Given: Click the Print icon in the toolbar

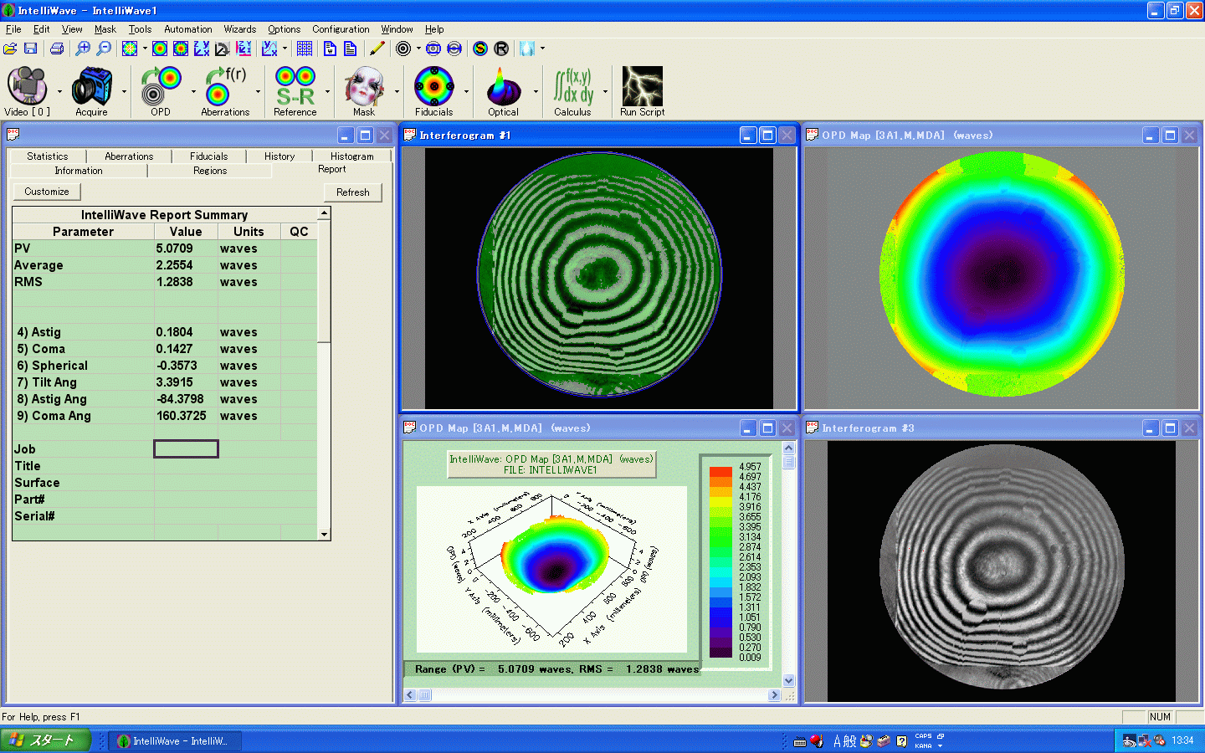Looking at the screenshot, I should [57, 49].
